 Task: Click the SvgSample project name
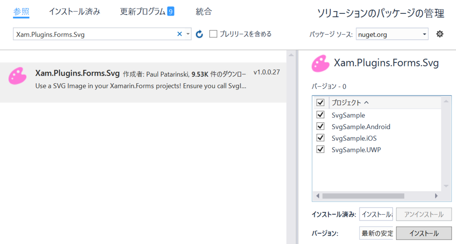click(x=348, y=115)
